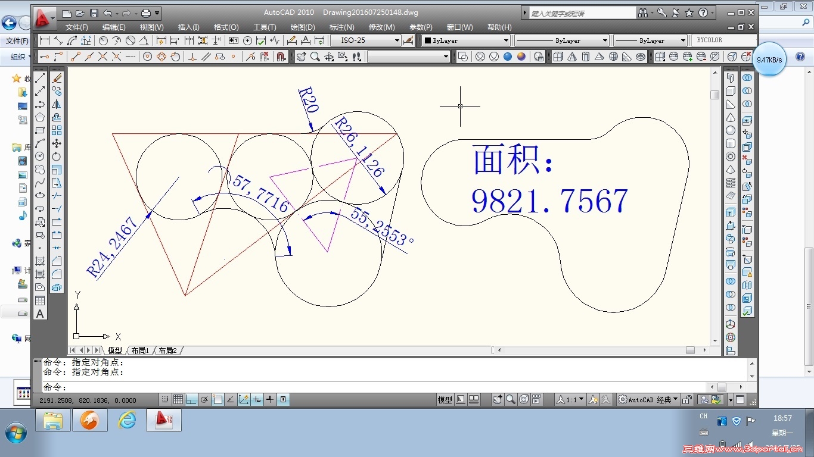Image resolution: width=814 pixels, height=457 pixels.
Task: Open the 文件(F) menu in AutoCAD
Action: pos(76,27)
